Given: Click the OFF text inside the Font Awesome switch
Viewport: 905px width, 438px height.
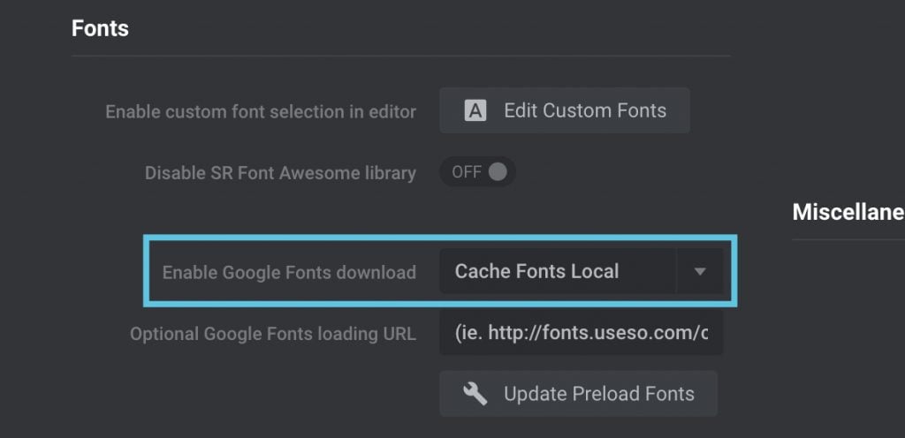Looking at the screenshot, I should tap(467, 171).
